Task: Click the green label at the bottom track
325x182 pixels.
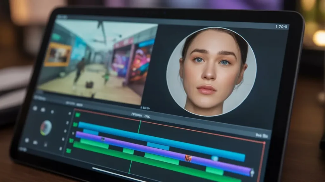Action: pyautogui.click(x=69, y=151)
